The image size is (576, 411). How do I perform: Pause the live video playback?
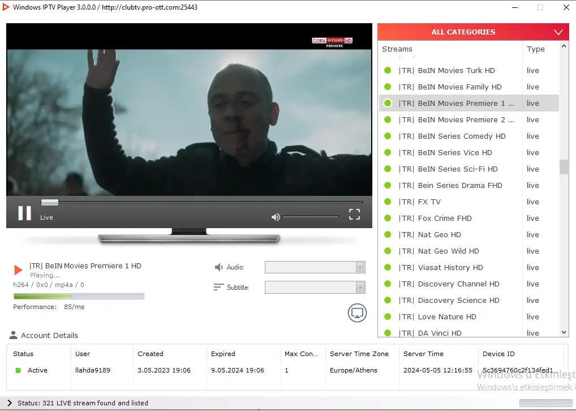[x=24, y=213]
